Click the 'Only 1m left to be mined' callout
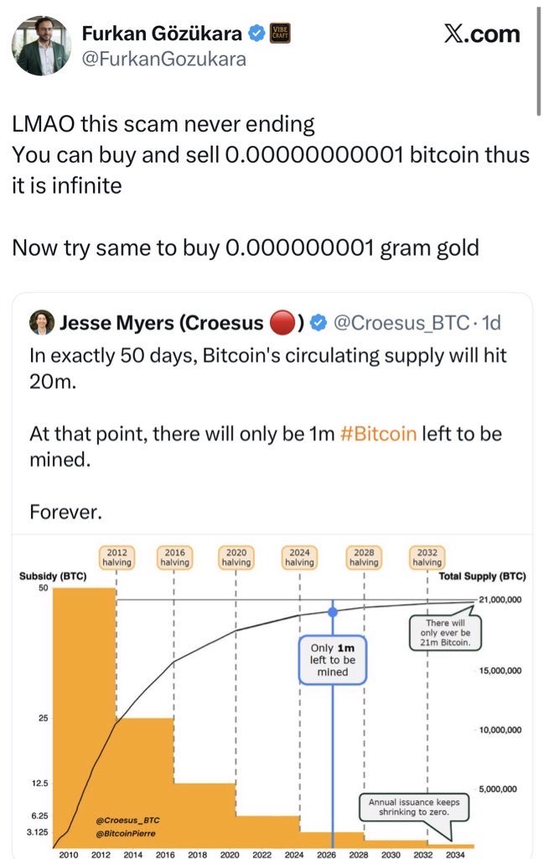The image size is (544, 859). pyautogui.click(x=333, y=660)
